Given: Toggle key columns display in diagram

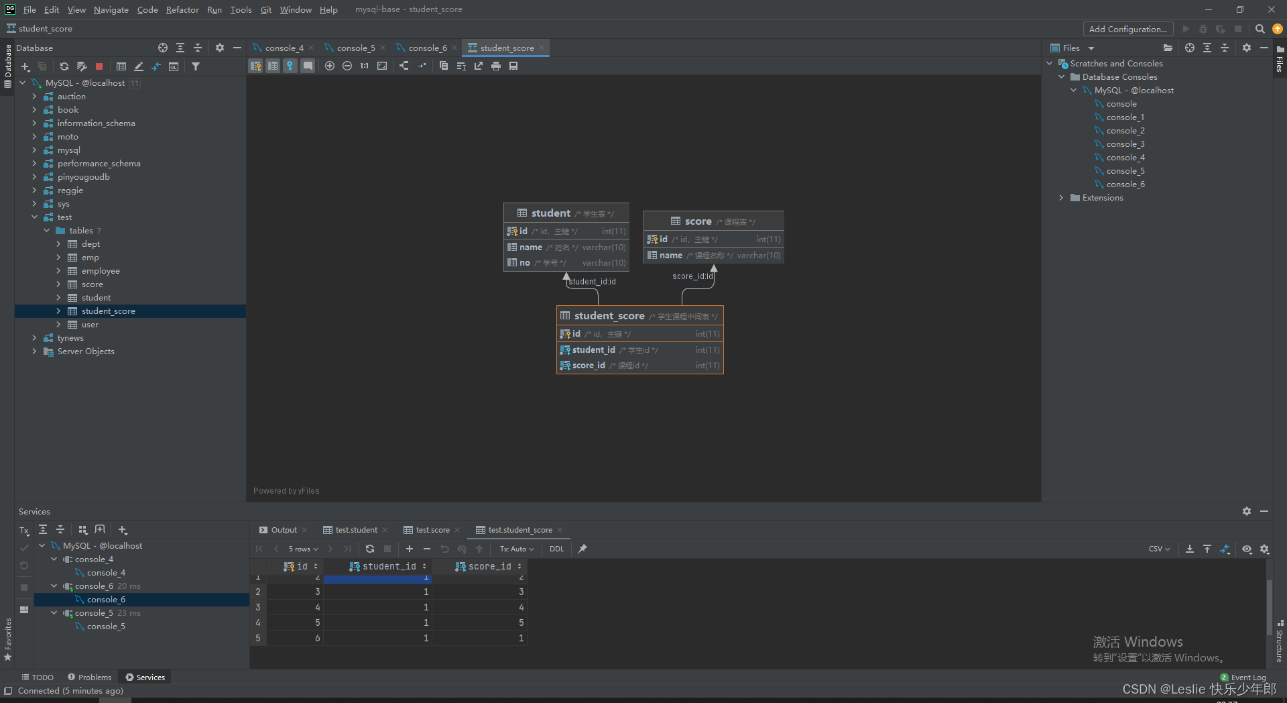Looking at the screenshot, I should pos(255,66).
